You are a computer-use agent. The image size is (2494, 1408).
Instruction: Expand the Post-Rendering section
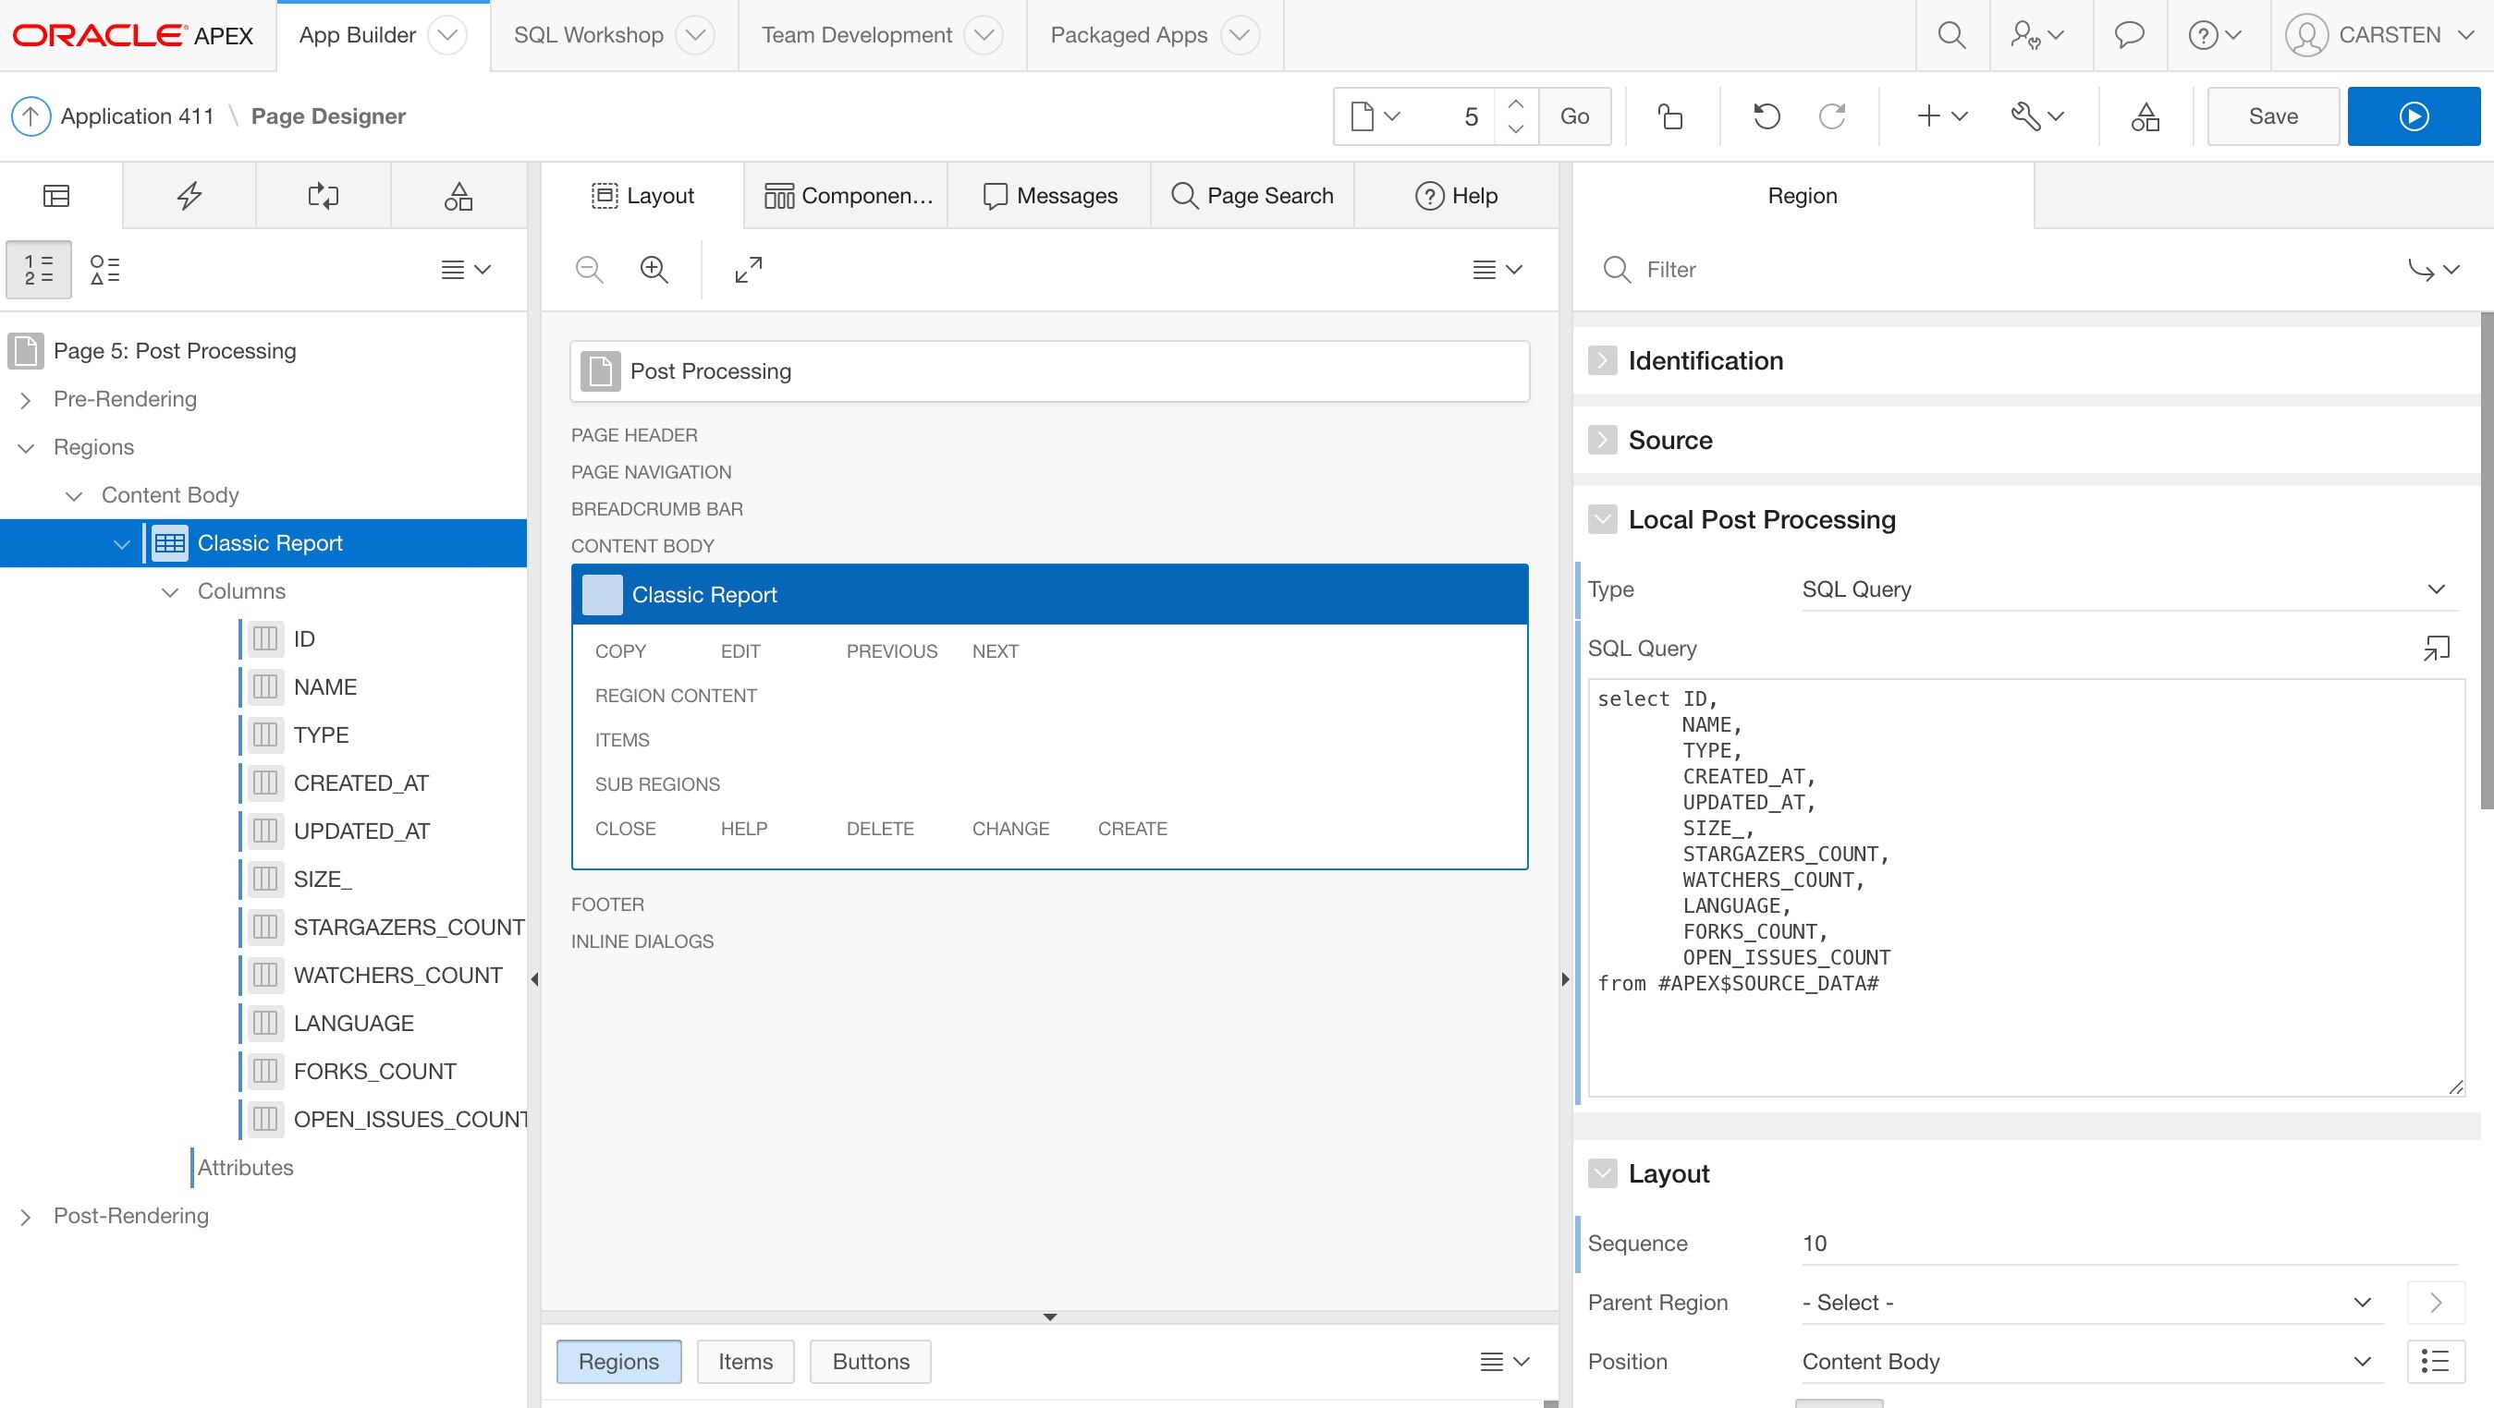[x=24, y=1216]
